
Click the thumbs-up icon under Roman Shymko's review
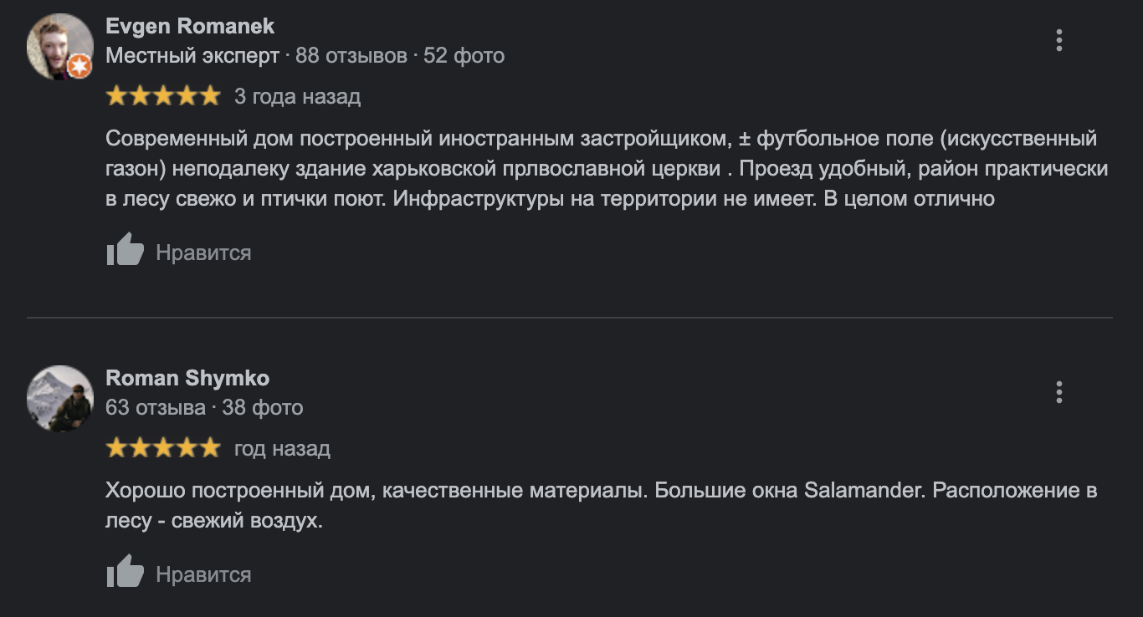point(126,573)
